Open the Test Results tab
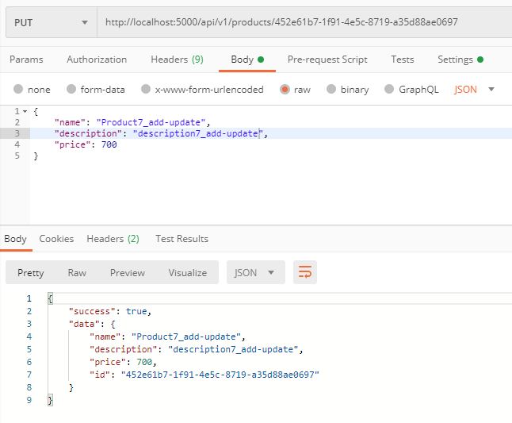The image size is (512, 423). 181,239
